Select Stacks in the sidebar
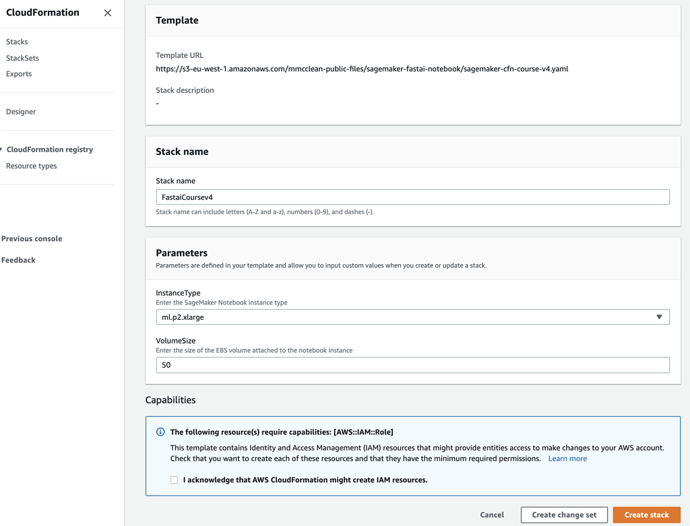Screen dimensions: 690x526 tap(16, 41)
